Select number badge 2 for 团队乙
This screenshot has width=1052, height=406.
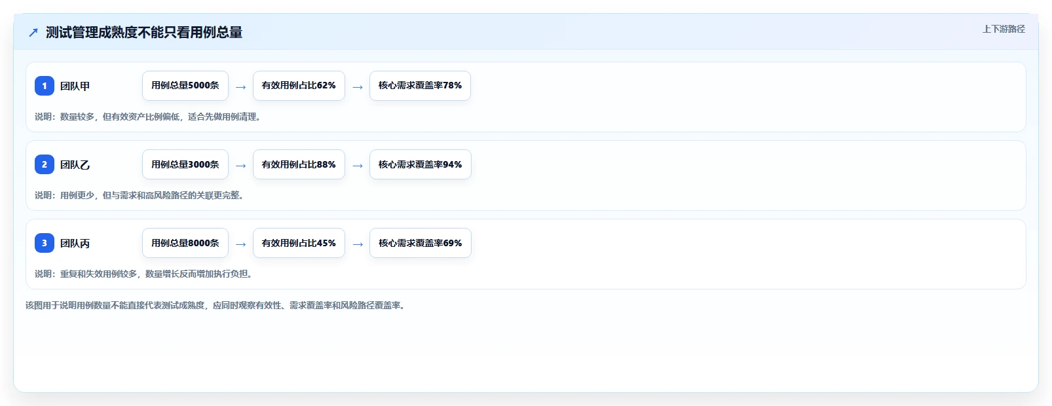click(x=45, y=164)
